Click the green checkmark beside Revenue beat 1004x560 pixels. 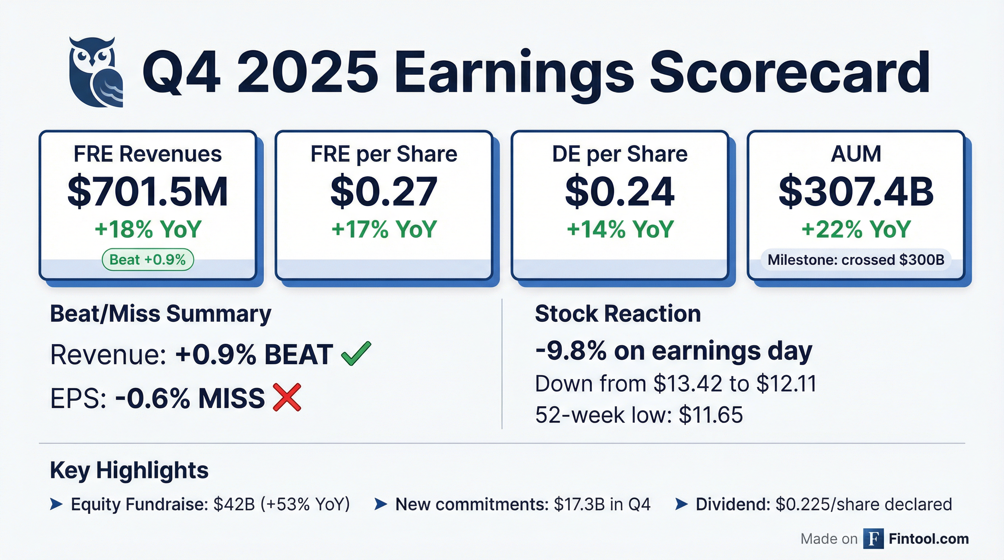[356, 354]
